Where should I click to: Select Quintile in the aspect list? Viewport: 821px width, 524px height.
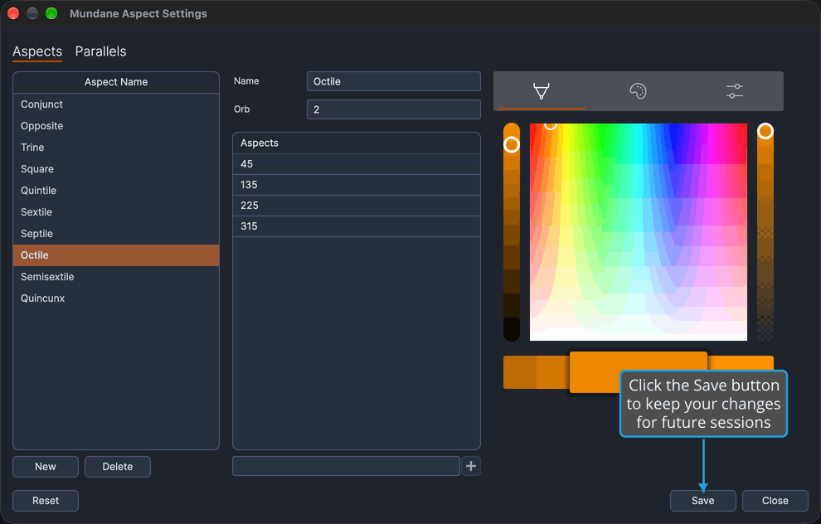click(116, 191)
